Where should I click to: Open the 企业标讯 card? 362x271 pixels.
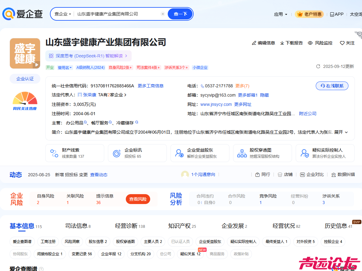click(137, 153)
